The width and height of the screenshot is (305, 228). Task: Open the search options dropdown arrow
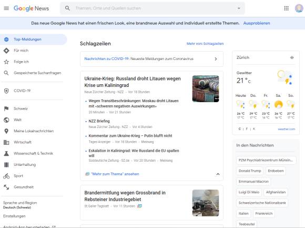pos(239,8)
